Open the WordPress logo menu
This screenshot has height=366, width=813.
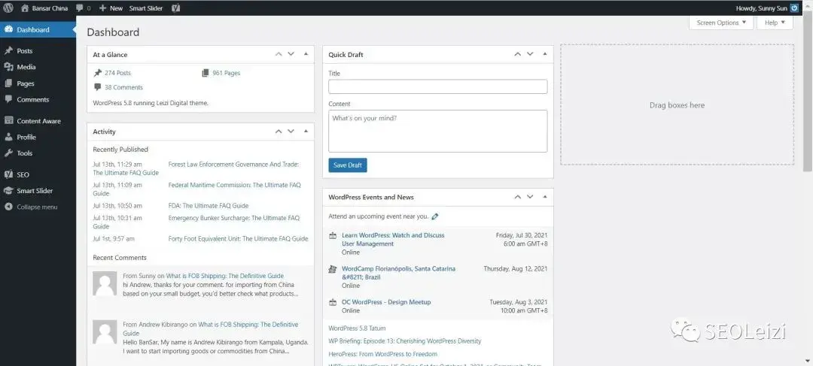click(8, 8)
